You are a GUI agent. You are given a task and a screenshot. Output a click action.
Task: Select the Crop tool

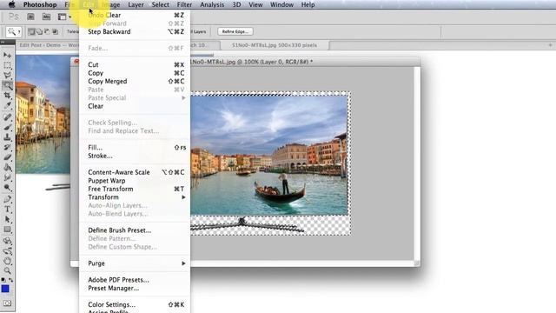click(8, 96)
